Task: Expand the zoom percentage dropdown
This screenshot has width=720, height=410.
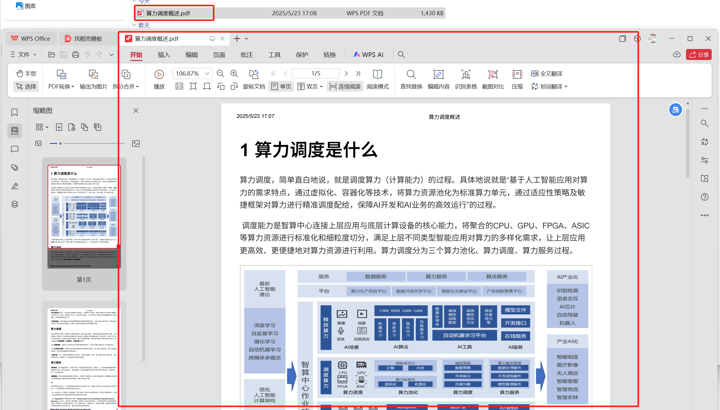Action: tap(207, 73)
